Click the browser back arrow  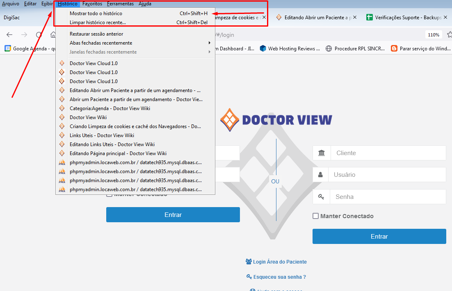9,35
